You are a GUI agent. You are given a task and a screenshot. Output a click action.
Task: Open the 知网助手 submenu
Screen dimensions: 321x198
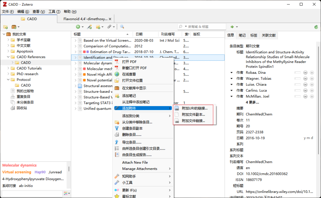click(143, 176)
